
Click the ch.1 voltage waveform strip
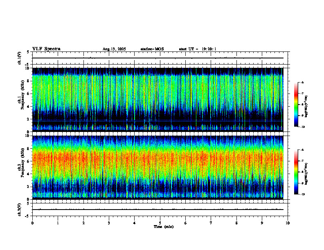click(x=160, y=58)
